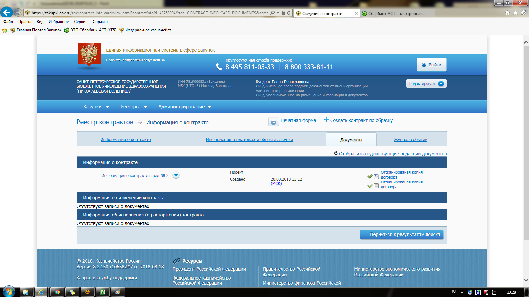
Task: Open browser Tools gear icon
Action: pyautogui.click(x=524, y=13)
